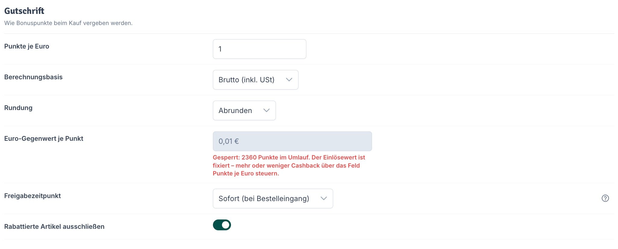This screenshot has width=618, height=249.
Task: Click the Bonuspunkte description subtitle
Action: [x=68, y=23]
